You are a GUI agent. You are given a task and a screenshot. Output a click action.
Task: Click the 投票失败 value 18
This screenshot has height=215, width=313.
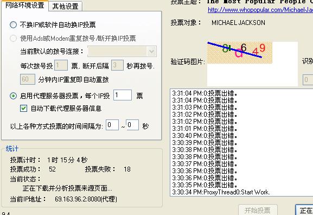(127, 169)
